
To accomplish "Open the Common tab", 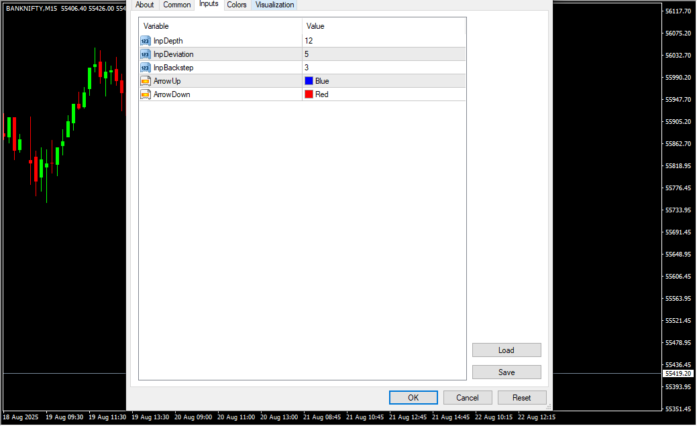I will coord(177,5).
